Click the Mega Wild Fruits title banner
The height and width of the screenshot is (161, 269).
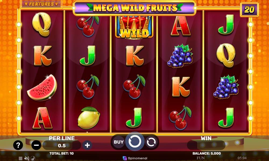tap(135, 8)
